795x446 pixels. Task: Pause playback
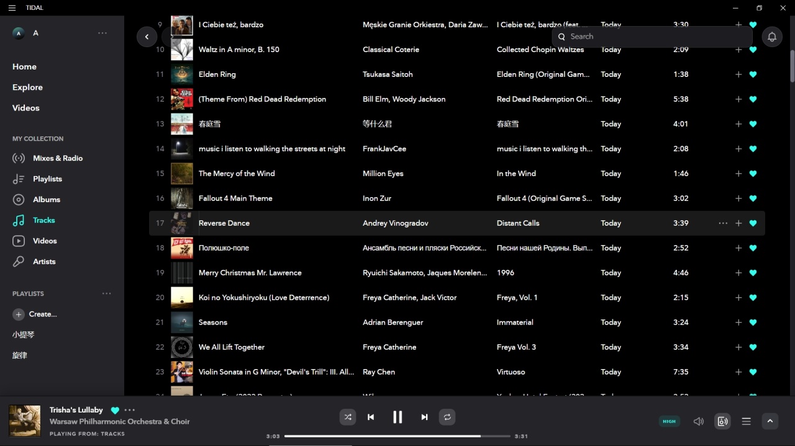point(397,417)
